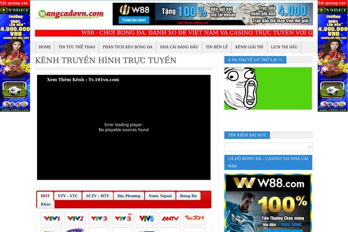The height and width of the screenshot is (232, 348).
Task: Open the Lịch Thi Đấu menu
Action: (284, 47)
